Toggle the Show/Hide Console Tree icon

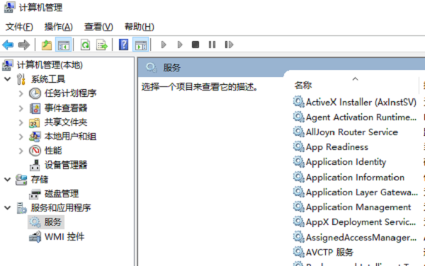pos(64,45)
